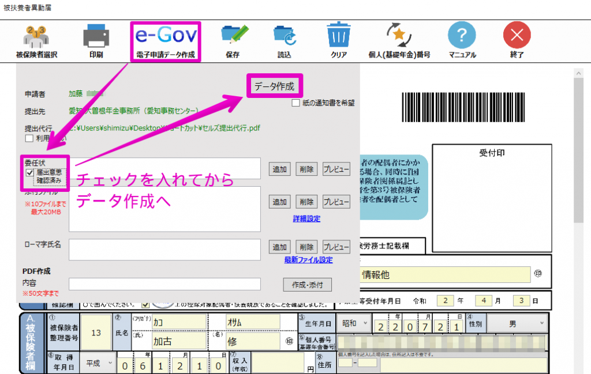Toggle the 提出代行 利用 checkbox
Image resolution: width=591 pixels, height=374 pixels.
29,138
